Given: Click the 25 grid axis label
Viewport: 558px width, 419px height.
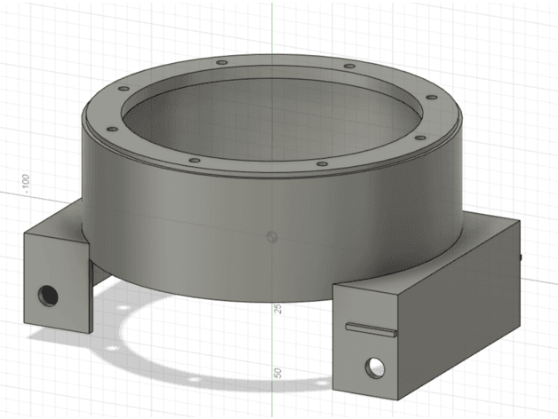Looking at the screenshot, I should (278, 308).
